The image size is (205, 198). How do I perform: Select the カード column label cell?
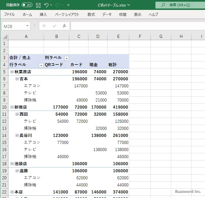pos(79,64)
